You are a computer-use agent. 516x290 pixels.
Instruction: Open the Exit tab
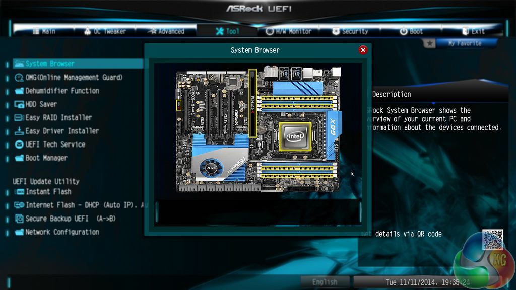click(x=473, y=31)
